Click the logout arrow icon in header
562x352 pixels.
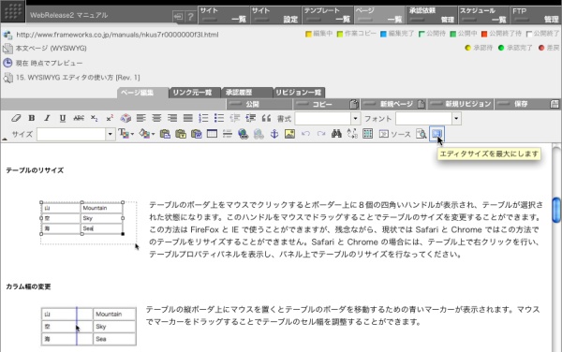178,16
